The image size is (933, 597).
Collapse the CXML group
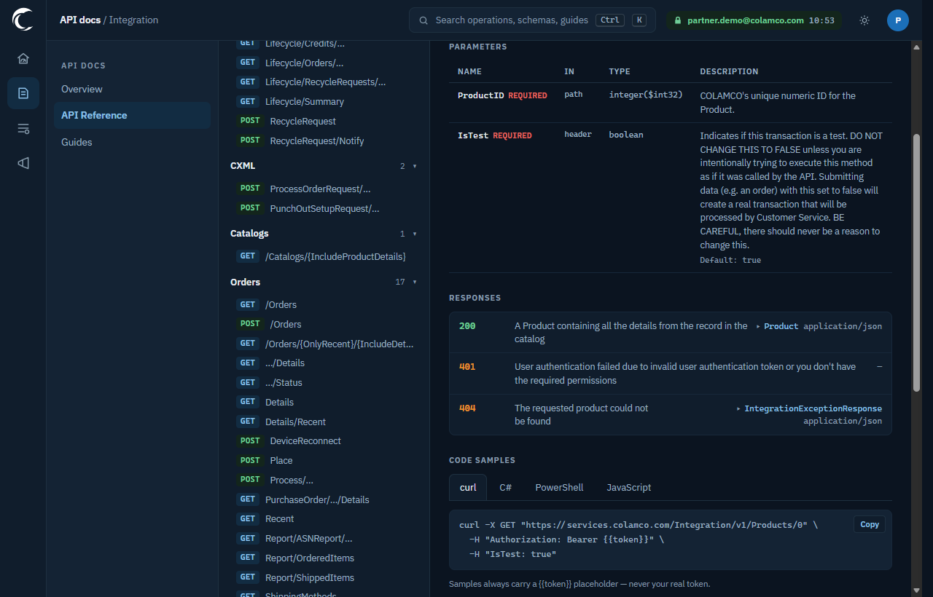(324, 166)
